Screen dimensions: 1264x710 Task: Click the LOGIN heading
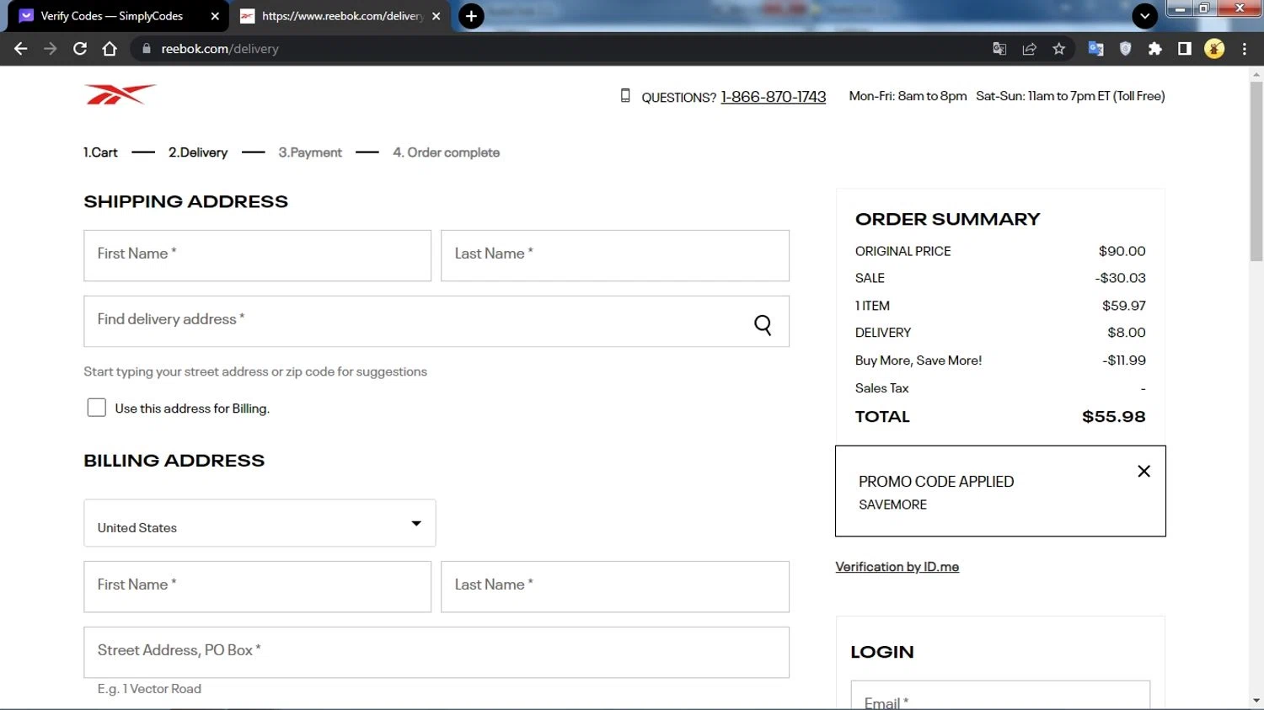pos(882,652)
